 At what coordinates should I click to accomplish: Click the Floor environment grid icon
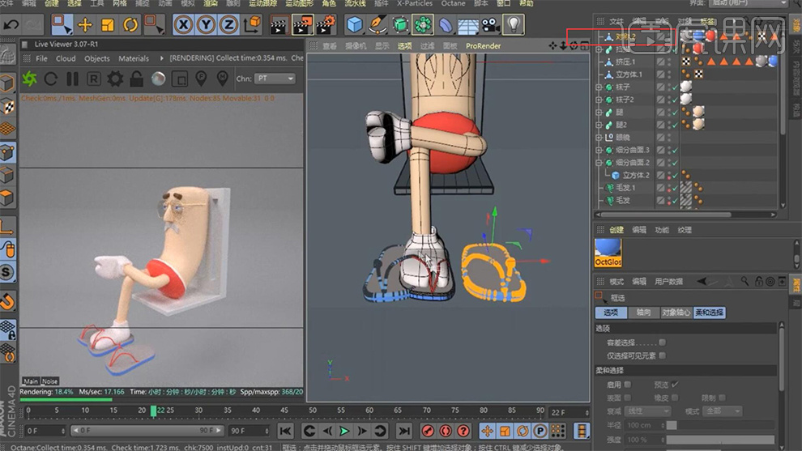pos(468,25)
